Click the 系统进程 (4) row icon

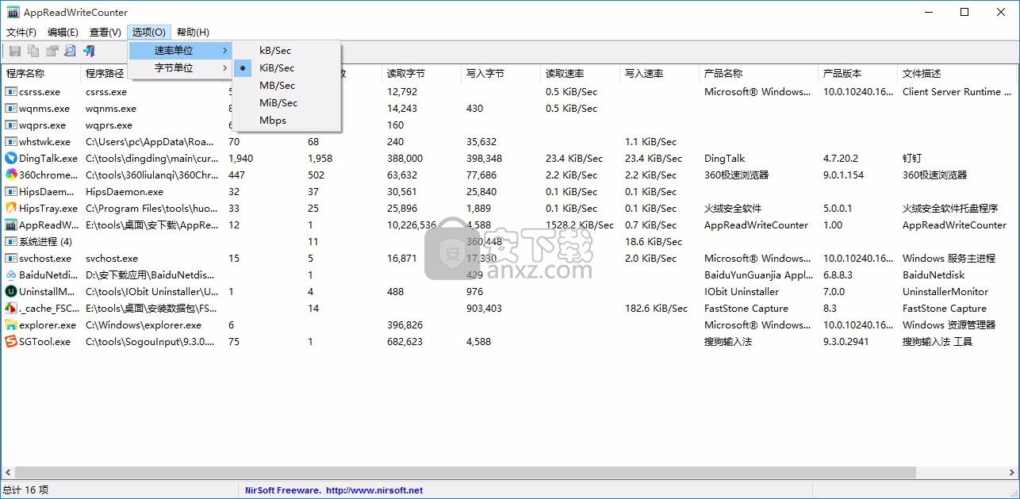click(11, 242)
